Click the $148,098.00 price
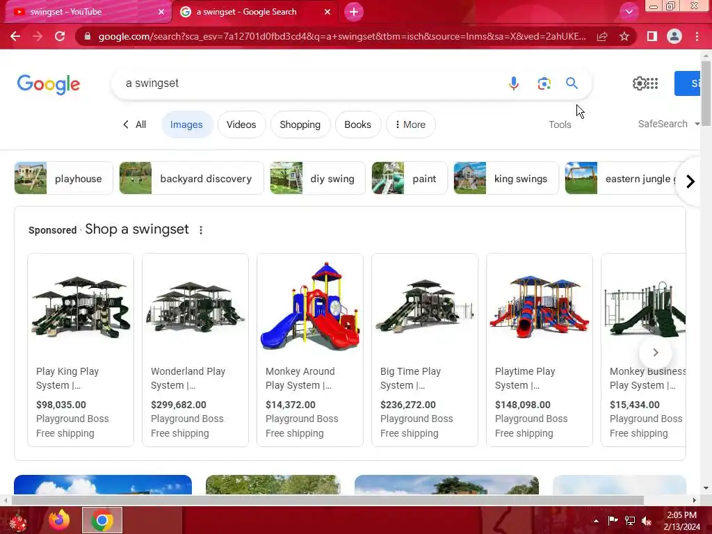 point(523,405)
